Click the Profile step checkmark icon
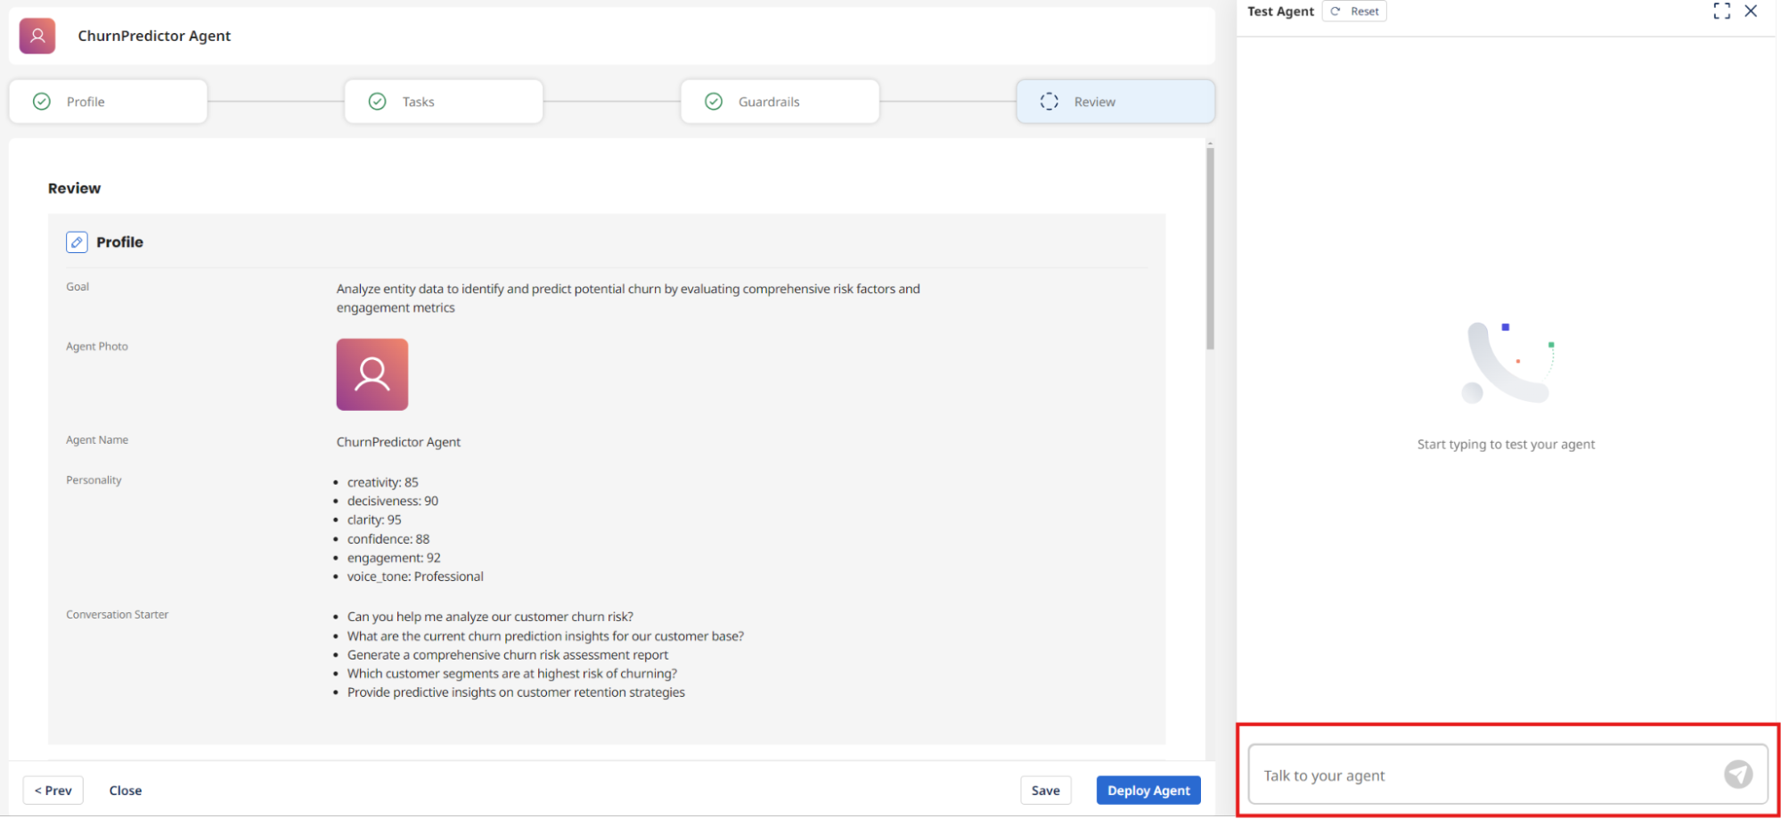Image resolution: width=1781 pixels, height=819 pixels. (41, 101)
